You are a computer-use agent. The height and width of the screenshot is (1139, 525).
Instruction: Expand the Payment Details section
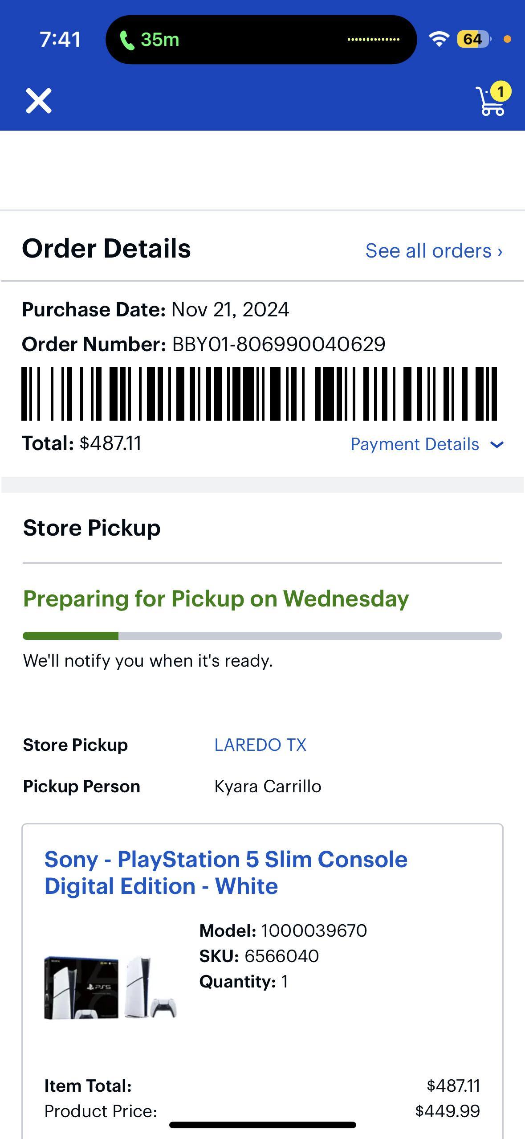tap(415, 444)
